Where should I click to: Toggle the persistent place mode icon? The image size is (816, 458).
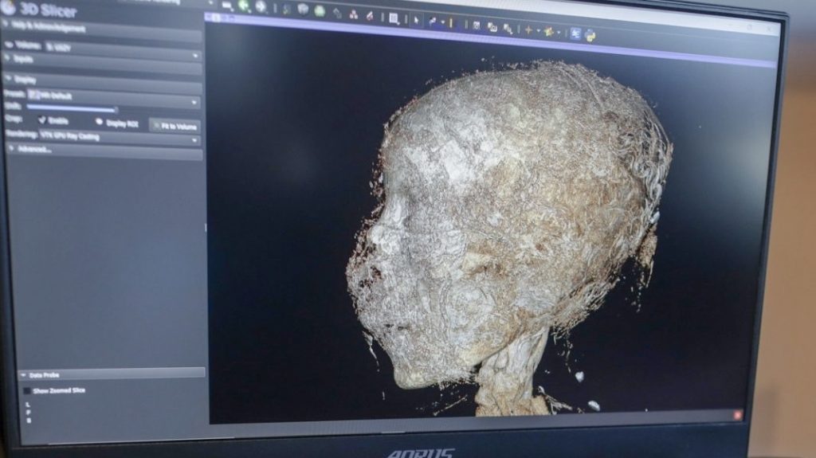click(451, 23)
